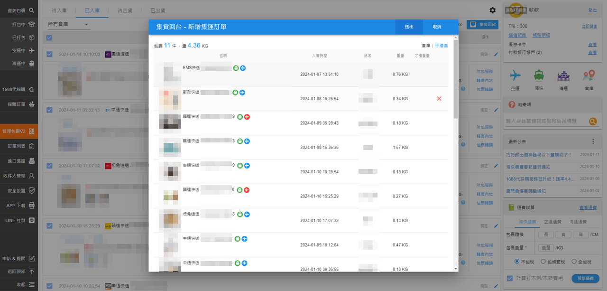Select the 全包稅 radio option
The width and height of the screenshot is (607, 291).
coord(574,261)
